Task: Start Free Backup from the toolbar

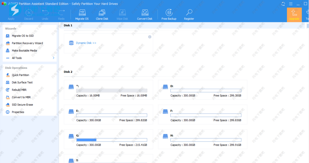Action: coord(169,15)
